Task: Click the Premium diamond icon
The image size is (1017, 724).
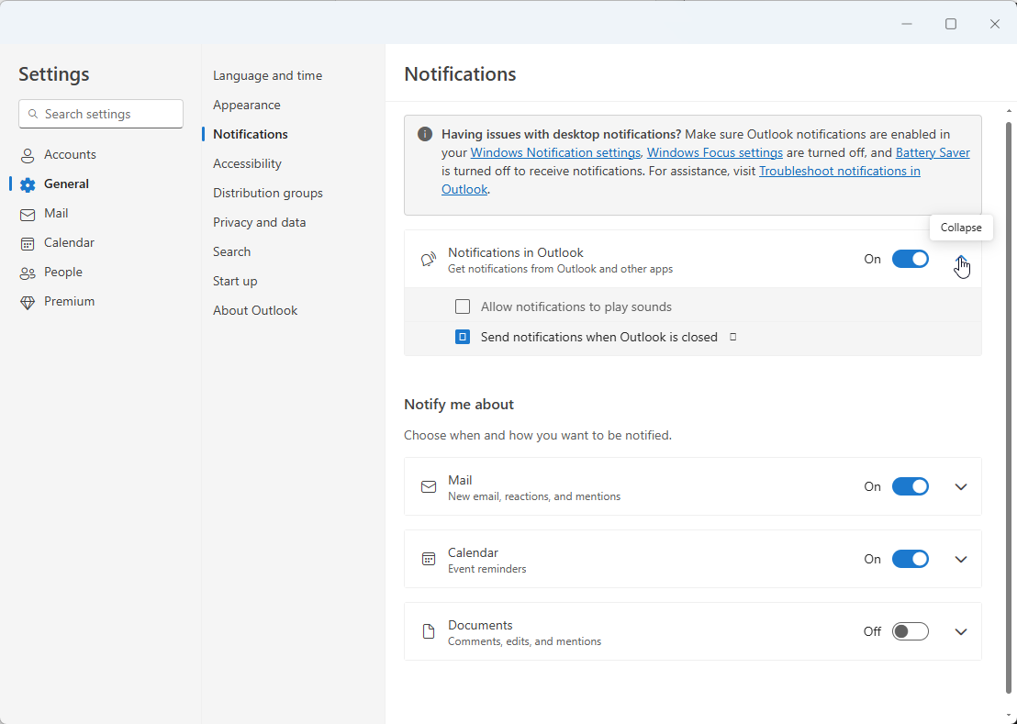Action: point(28,302)
